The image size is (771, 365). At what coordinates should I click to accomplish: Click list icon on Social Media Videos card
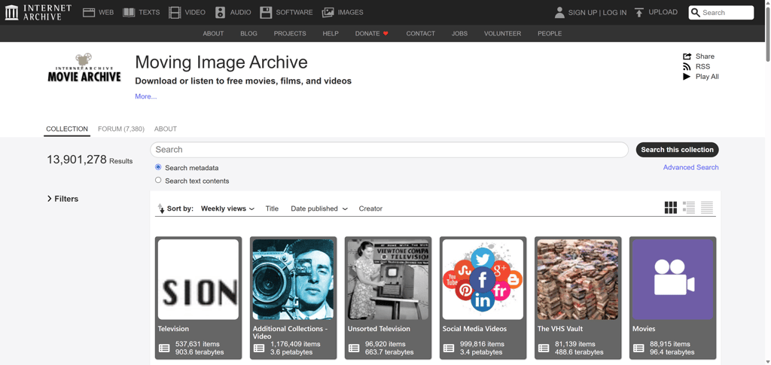(449, 348)
